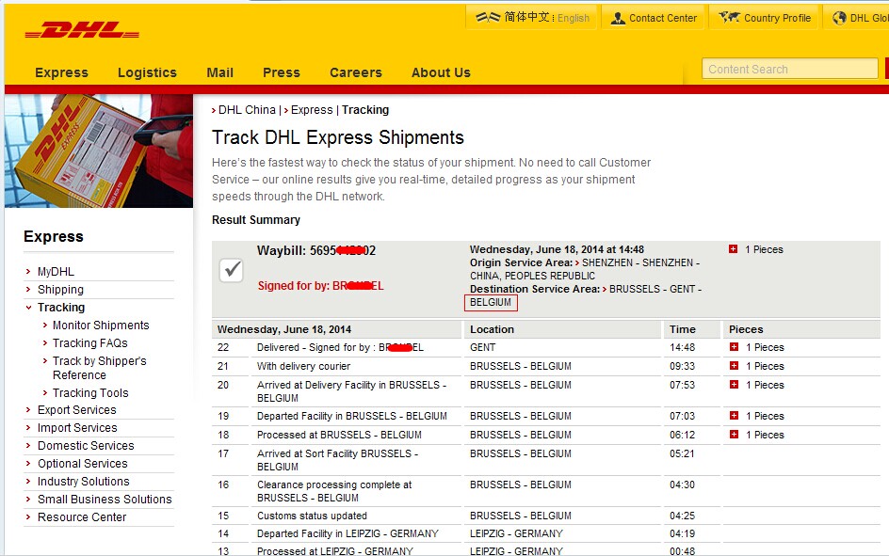Click the 'Location' column header
Viewport: 889px width, 556px height.
(493, 329)
